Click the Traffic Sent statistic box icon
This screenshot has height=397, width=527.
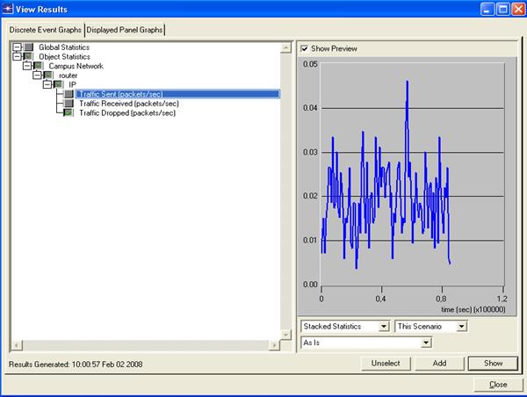[69, 94]
